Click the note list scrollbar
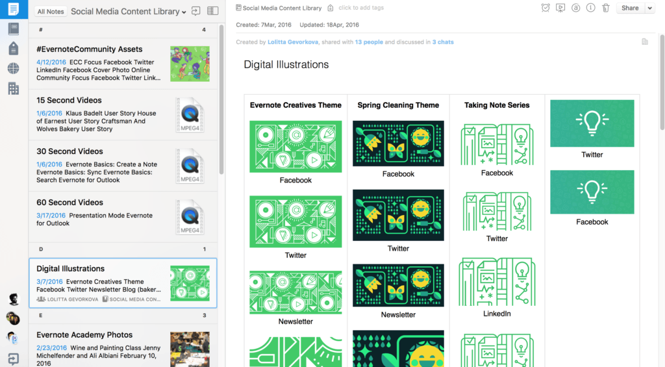This screenshot has width=665, height=367. coord(221,99)
